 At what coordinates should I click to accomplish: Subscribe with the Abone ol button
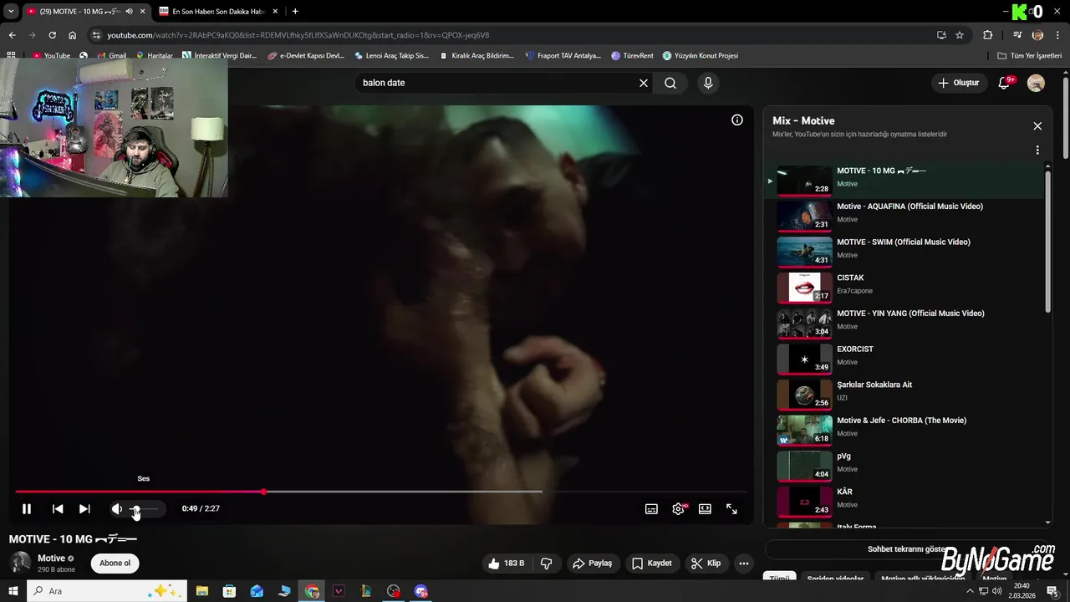coord(115,564)
